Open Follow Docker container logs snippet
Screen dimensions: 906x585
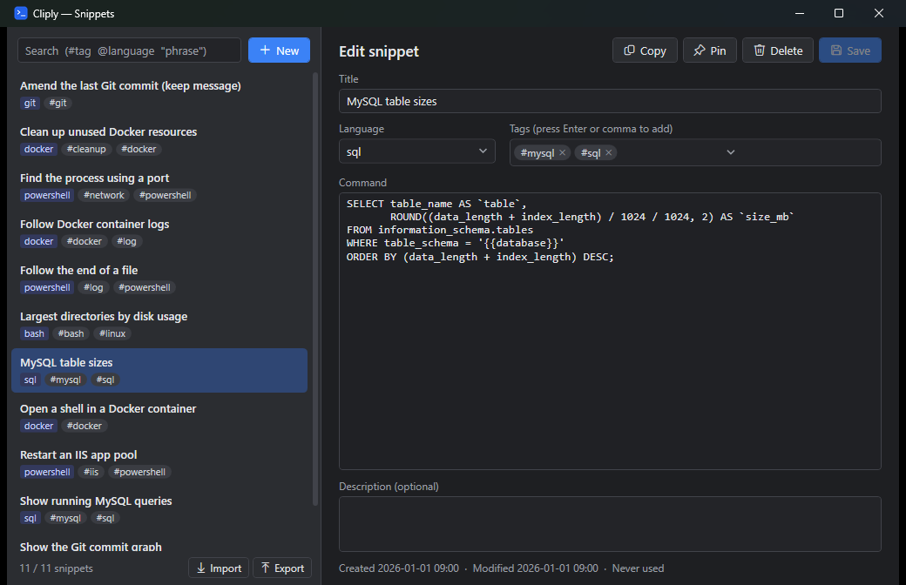[x=159, y=232]
